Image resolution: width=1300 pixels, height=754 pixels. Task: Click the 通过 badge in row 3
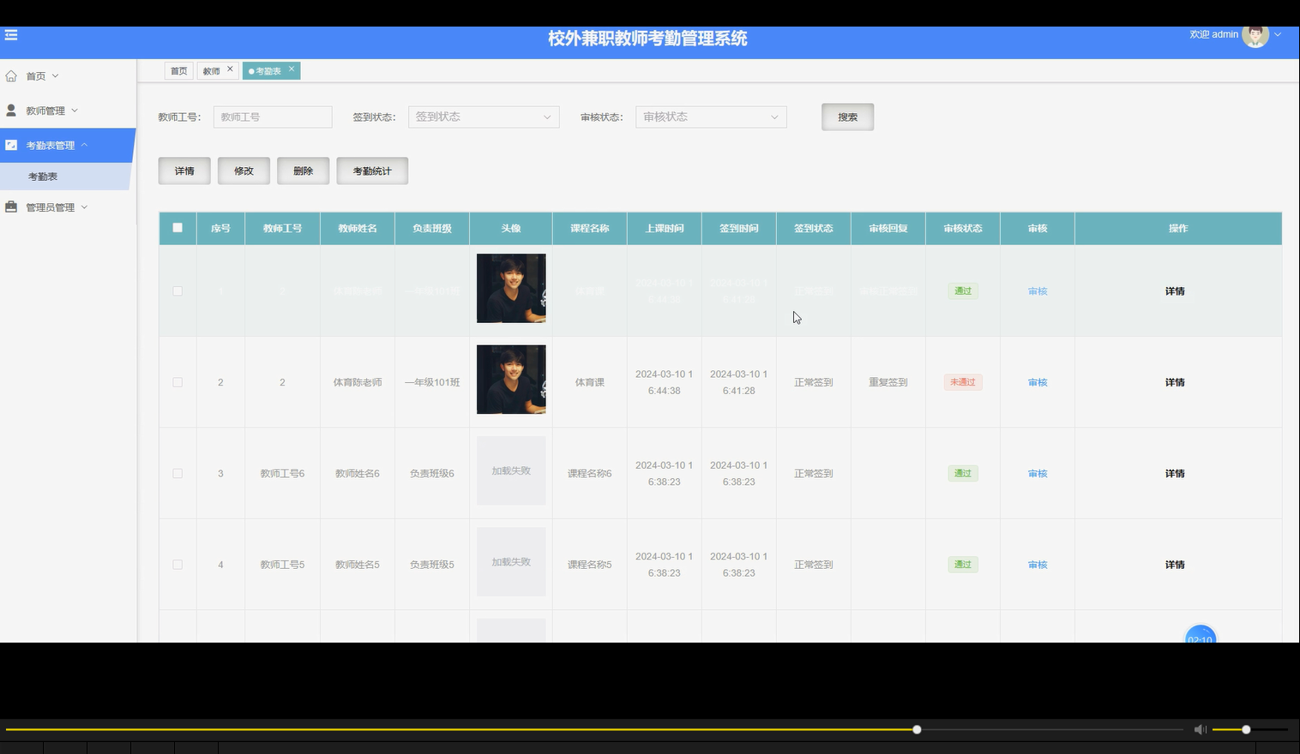(963, 473)
